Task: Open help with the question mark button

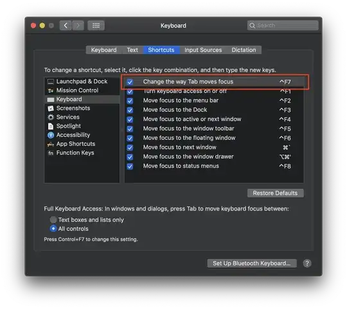Action: click(x=307, y=263)
